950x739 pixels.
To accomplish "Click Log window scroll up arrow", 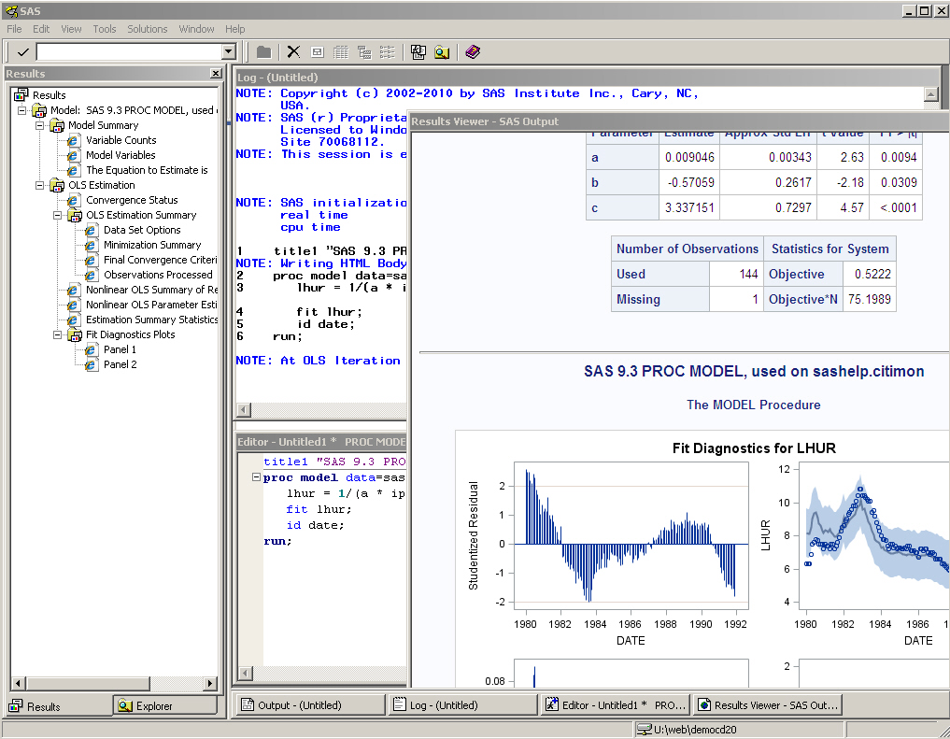I will point(931,93).
